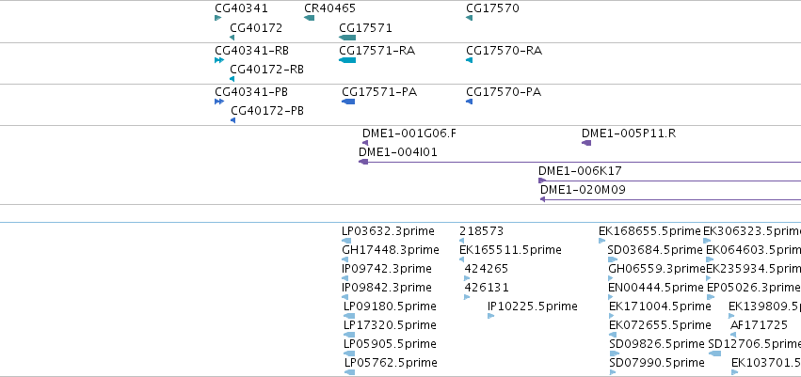
Task: Click the CG17571-PA protein glyph
Action: pos(348,102)
